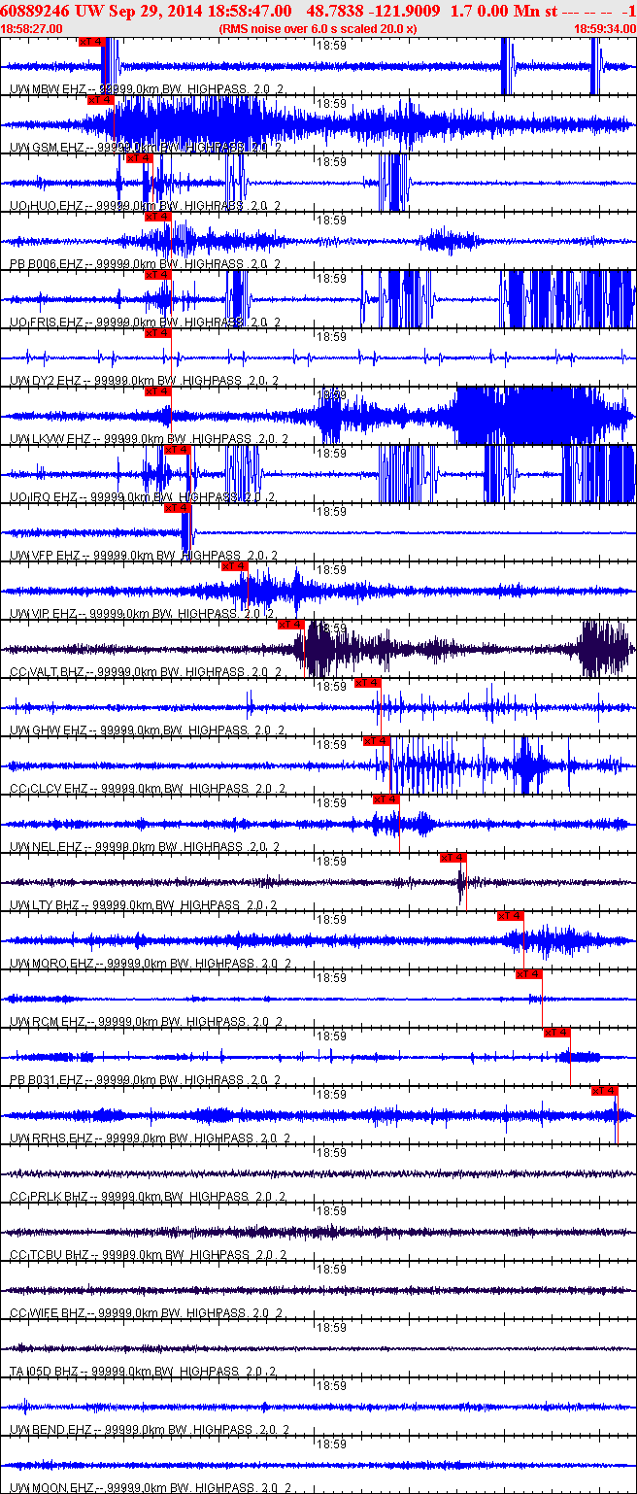Select the 'UW MORO EHZ' channel label
The image size is (637, 1494).
pyautogui.click(x=52, y=963)
